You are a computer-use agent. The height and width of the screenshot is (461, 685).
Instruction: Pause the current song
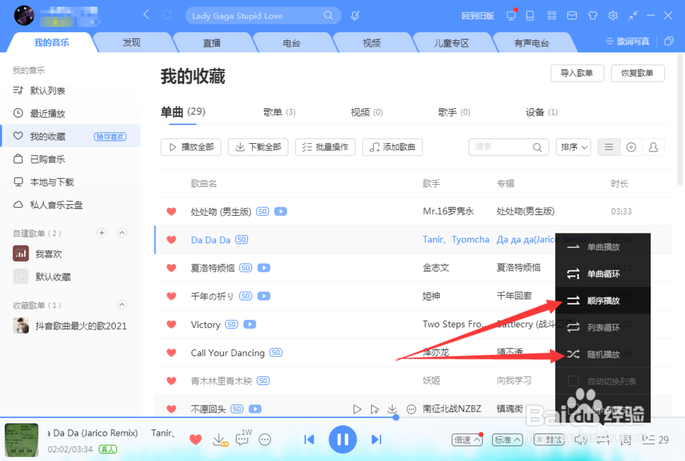[x=342, y=440]
